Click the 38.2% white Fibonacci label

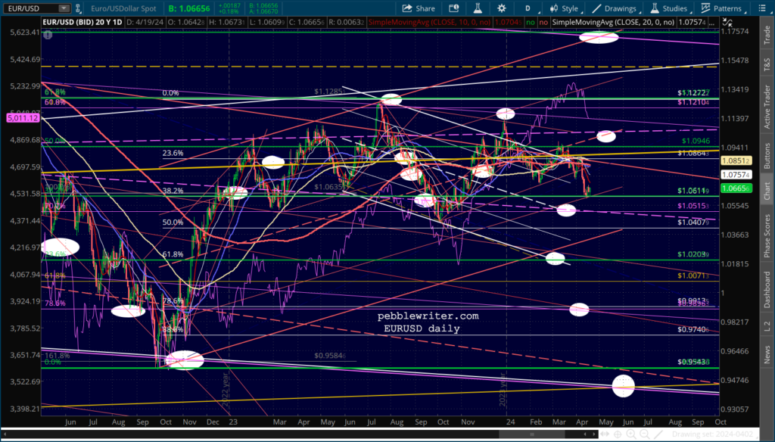[x=173, y=190]
